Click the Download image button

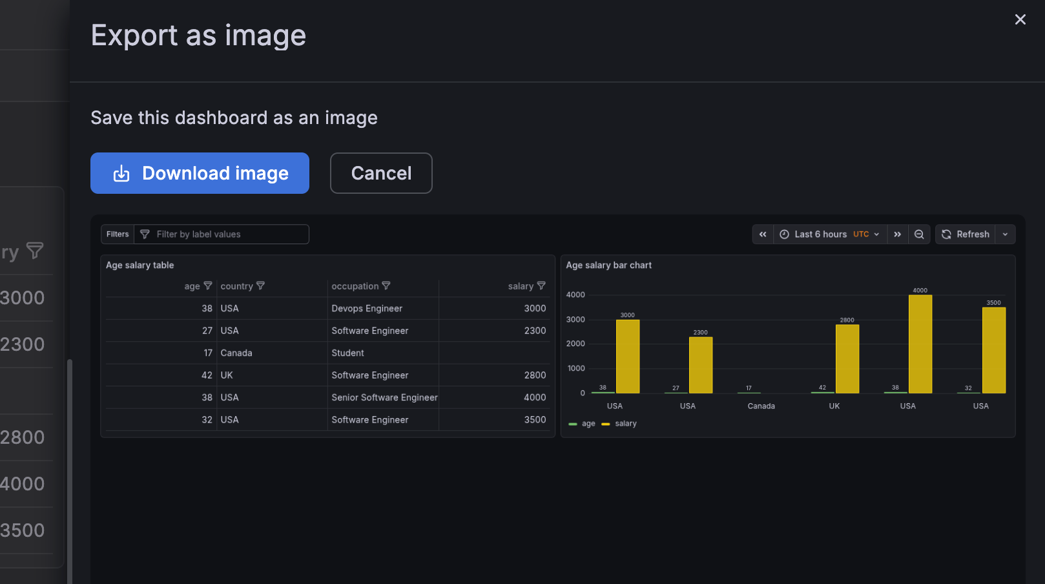200,173
